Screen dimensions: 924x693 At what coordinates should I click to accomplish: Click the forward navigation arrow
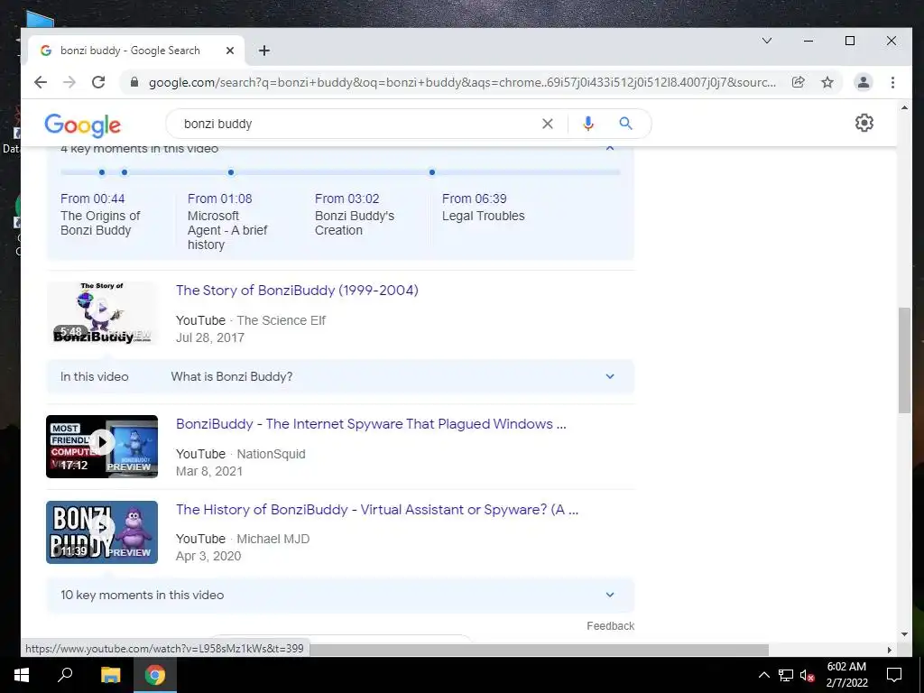(69, 82)
